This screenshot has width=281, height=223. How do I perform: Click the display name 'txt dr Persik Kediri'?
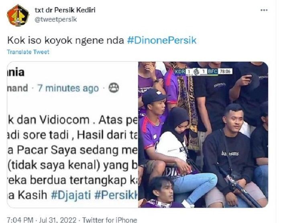[65, 10]
